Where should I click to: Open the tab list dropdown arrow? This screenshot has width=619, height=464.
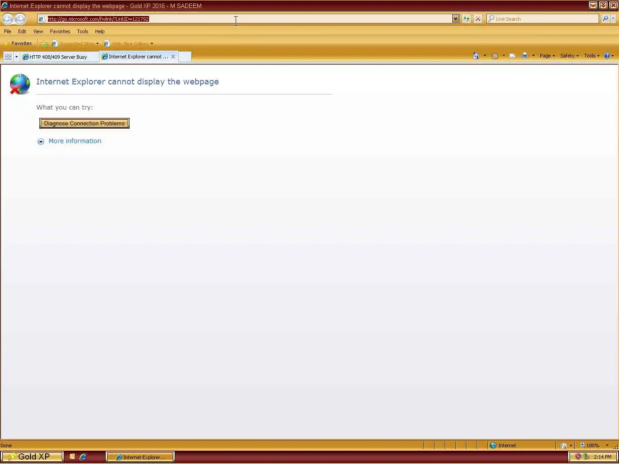point(17,57)
